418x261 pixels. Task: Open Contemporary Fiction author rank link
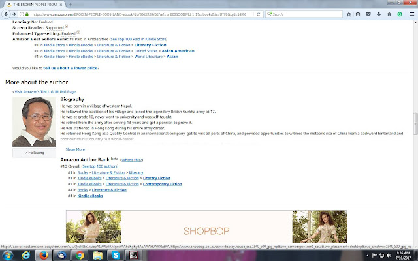(x=162, y=184)
